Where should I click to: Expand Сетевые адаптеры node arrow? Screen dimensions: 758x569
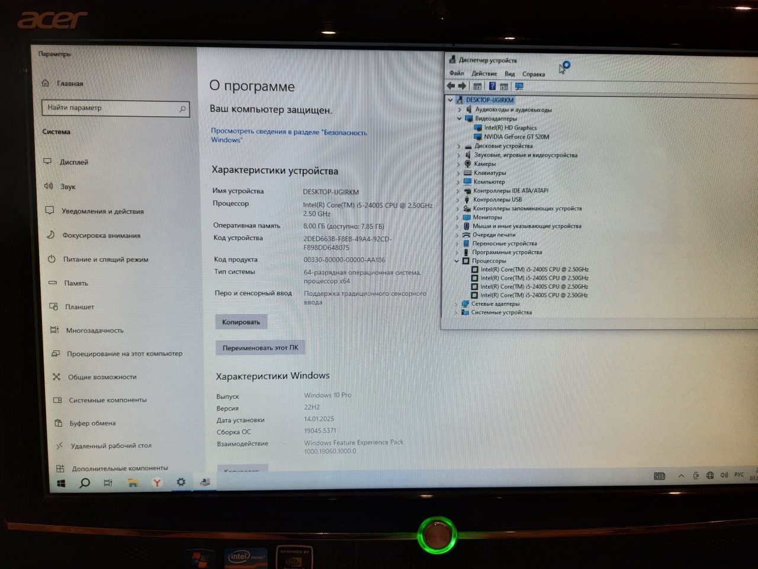(x=456, y=304)
